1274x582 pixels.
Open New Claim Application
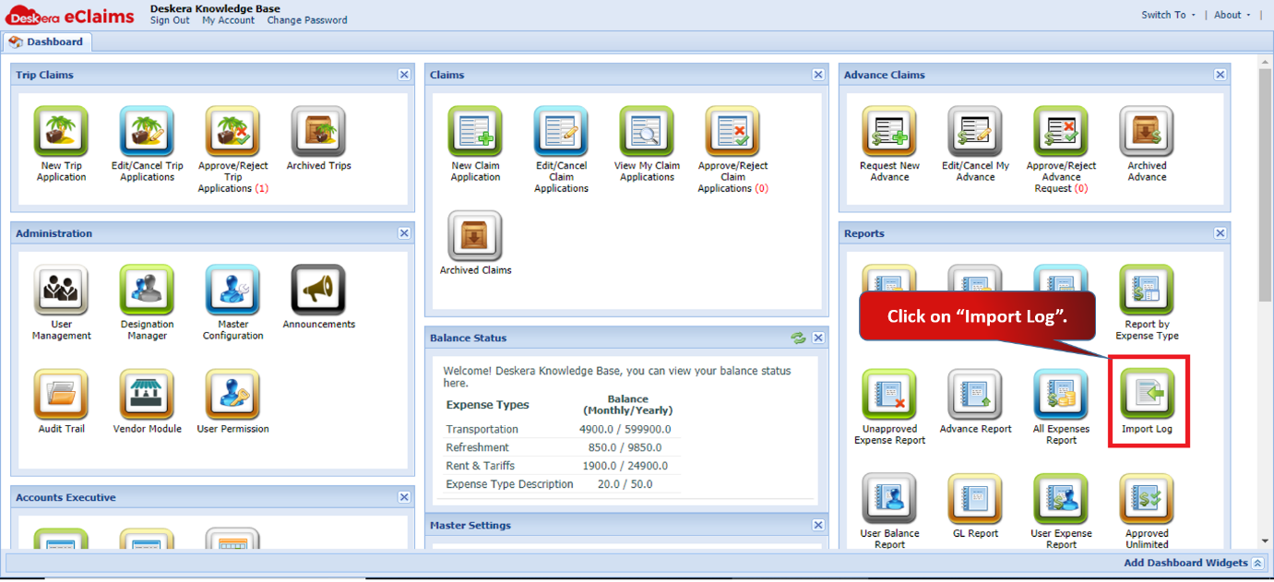475,132
